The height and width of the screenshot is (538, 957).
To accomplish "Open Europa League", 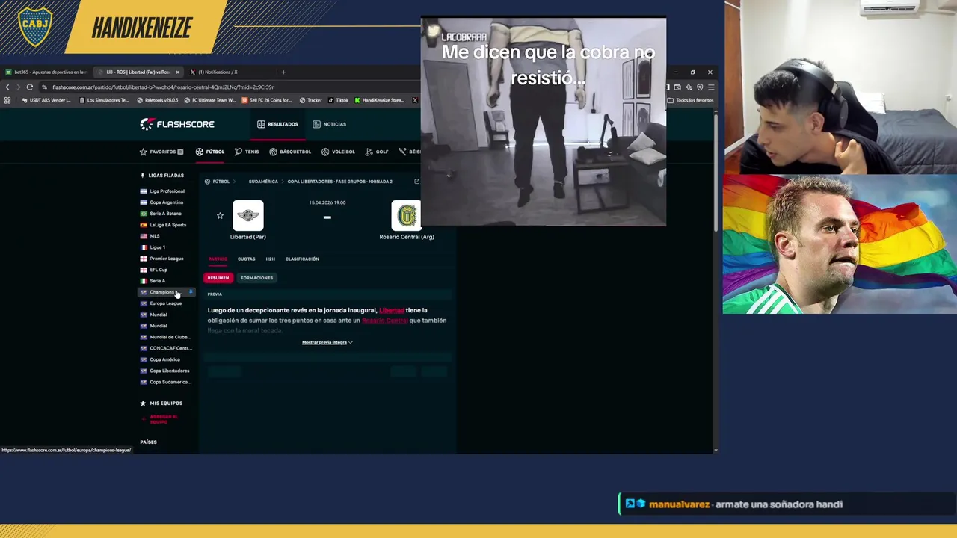I will click(161, 303).
